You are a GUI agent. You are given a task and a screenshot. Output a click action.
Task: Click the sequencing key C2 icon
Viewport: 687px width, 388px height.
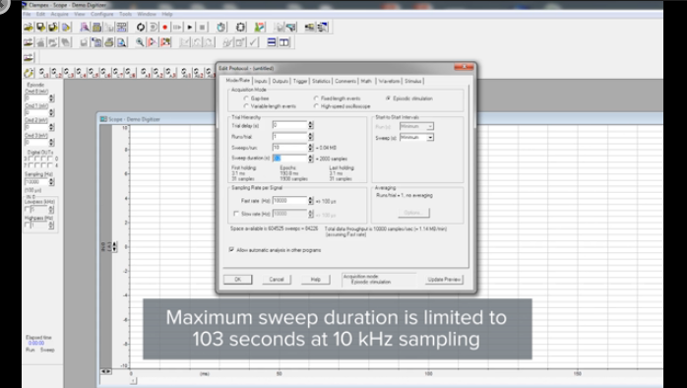(x=56, y=72)
